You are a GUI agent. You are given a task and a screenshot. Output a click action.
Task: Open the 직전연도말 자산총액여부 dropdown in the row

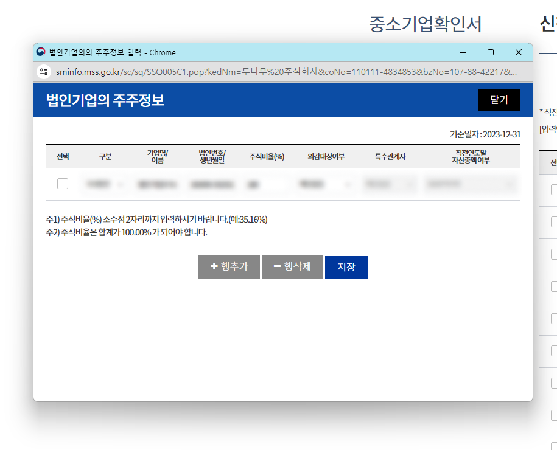pos(471,184)
